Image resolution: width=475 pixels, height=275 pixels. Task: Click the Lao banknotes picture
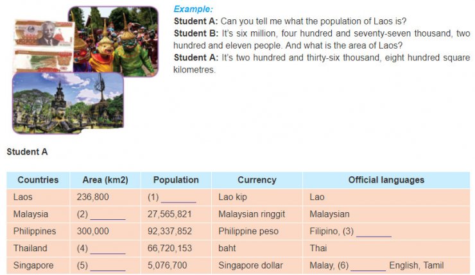click(x=42, y=46)
